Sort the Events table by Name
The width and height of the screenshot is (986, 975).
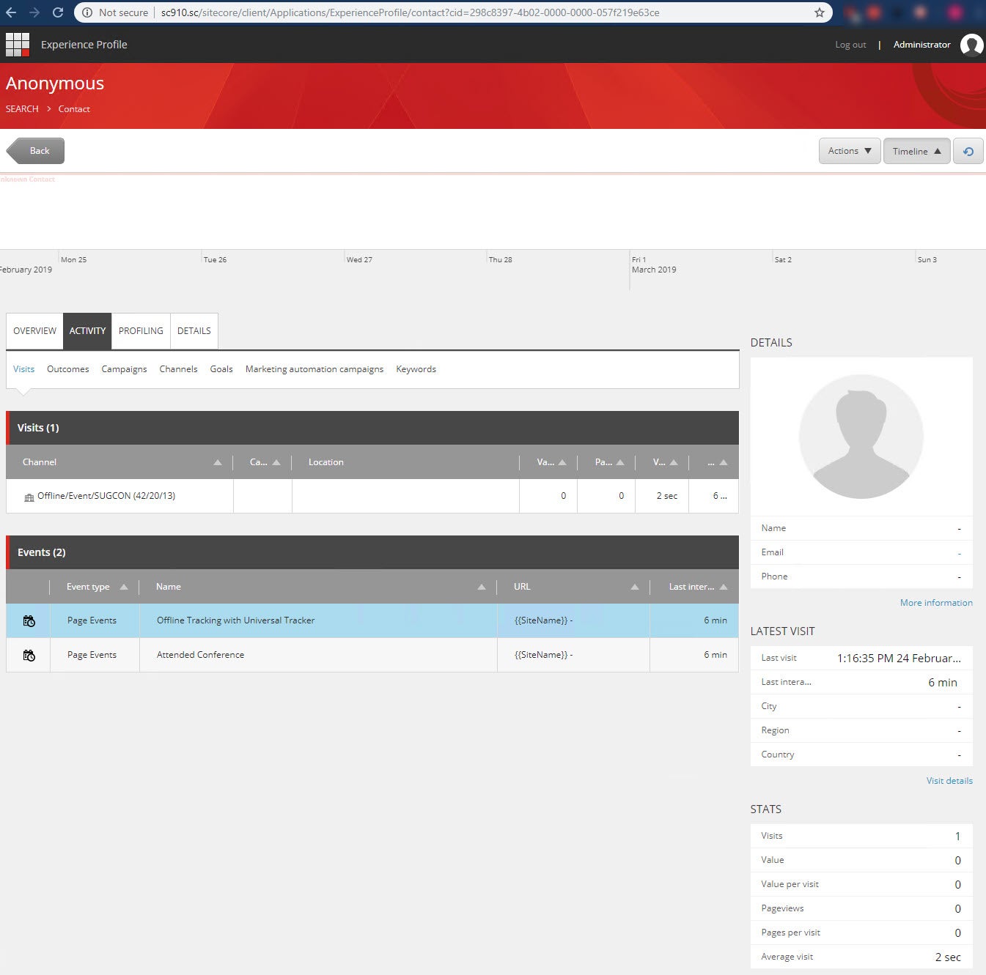[x=482, y=587]
